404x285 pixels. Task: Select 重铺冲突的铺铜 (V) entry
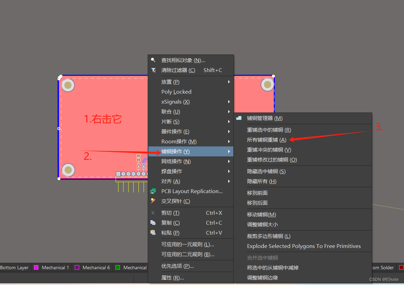(303, 150)
